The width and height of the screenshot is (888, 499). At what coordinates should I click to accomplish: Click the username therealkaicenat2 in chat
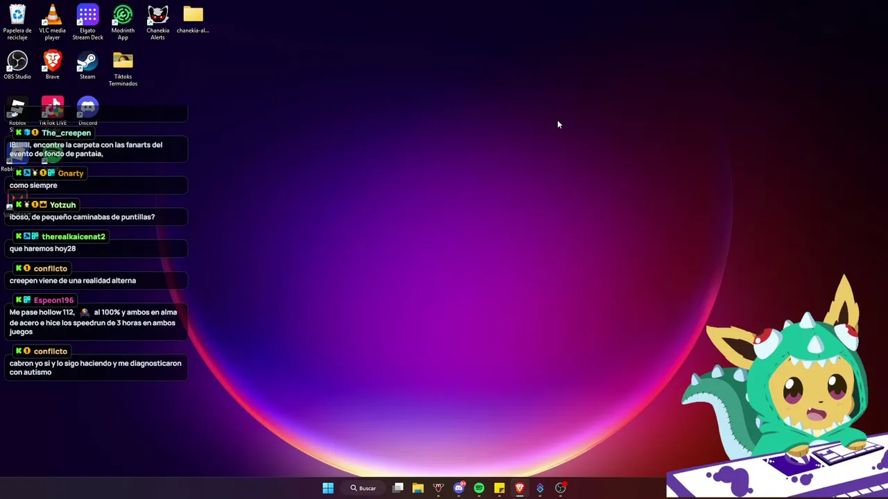[74, 237]
